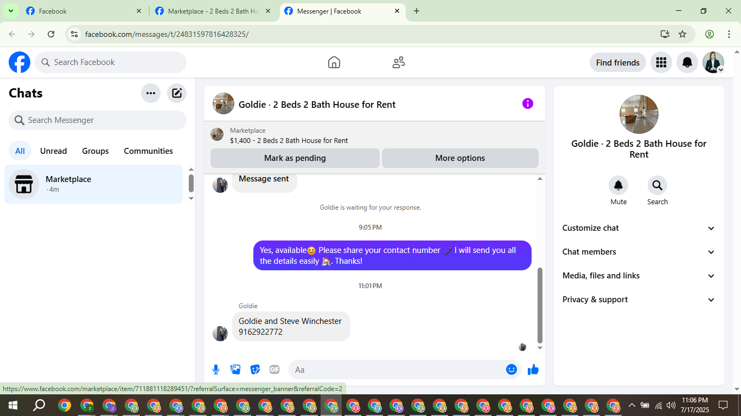Click the address bar URL
Viewport: 741px width, 416px height.
tap(167, 34)
